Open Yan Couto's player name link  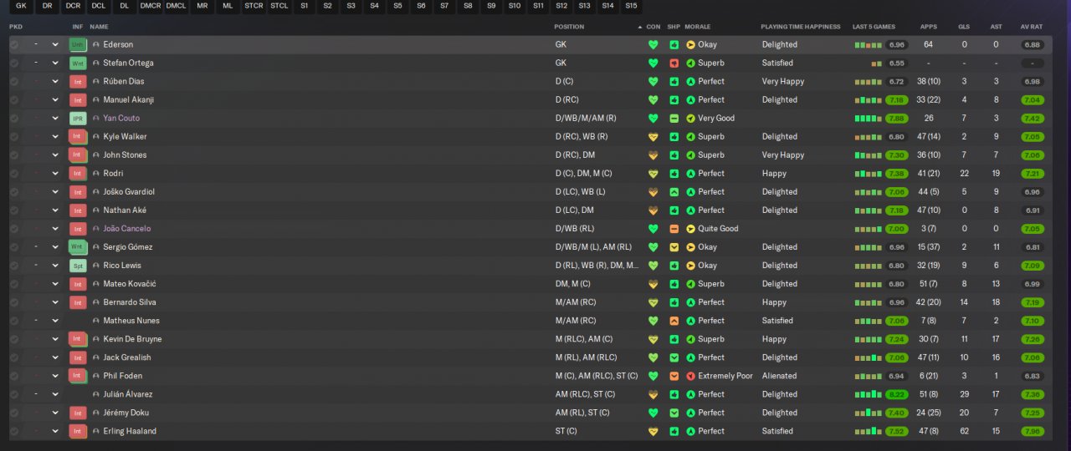click(121, 118)
